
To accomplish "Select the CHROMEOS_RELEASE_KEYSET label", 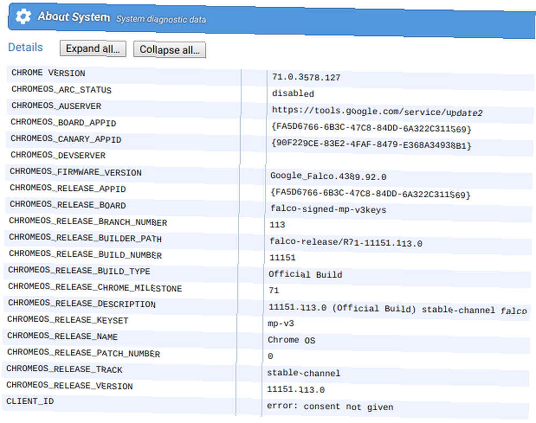I will [x=68, y=320].
